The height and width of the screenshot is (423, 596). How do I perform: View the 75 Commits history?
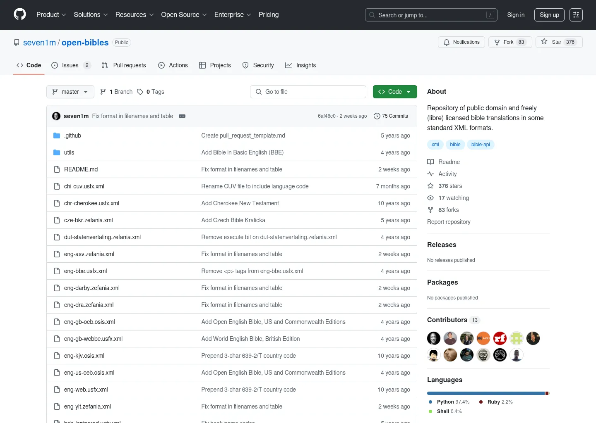point(391,116)
